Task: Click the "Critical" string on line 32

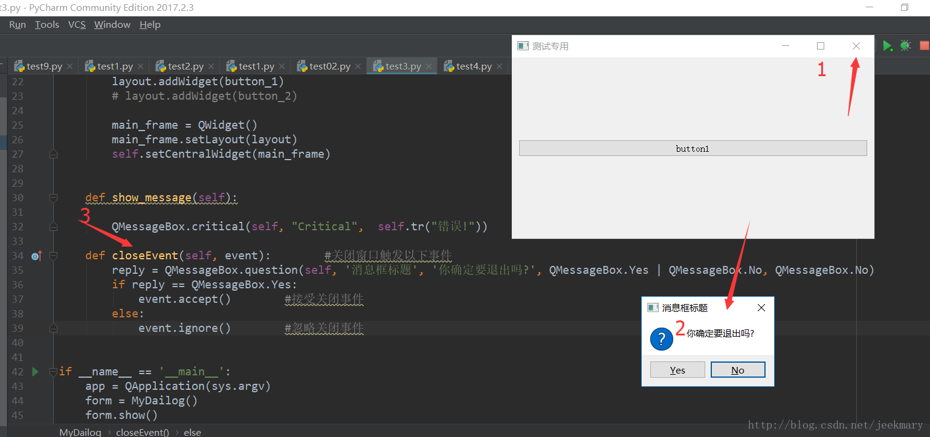Action: [325, 227]
